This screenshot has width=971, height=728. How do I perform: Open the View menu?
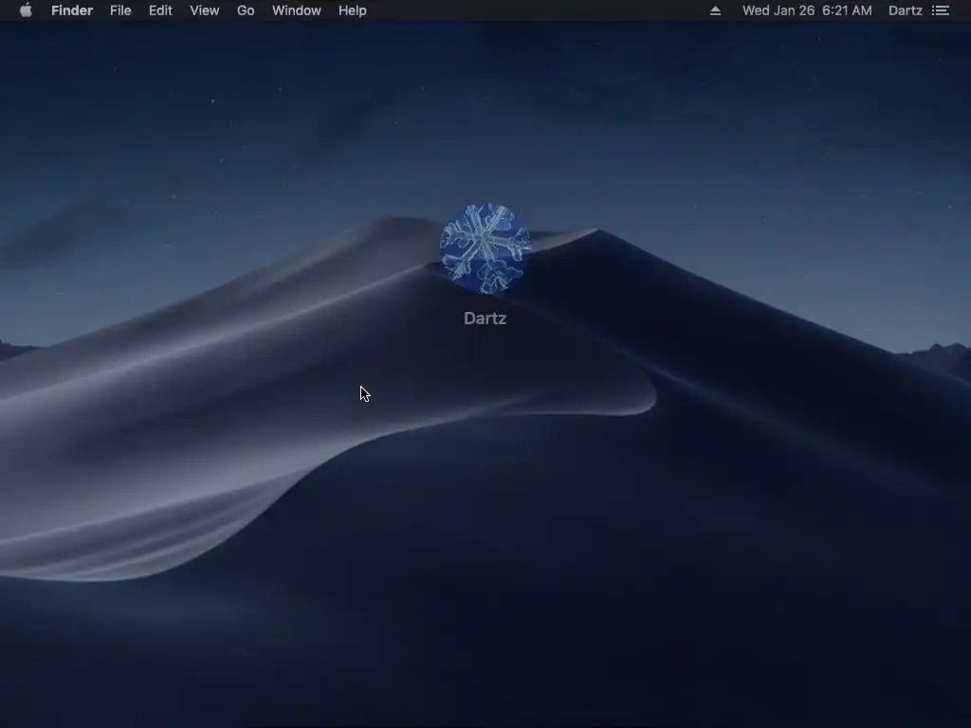tap(205, 10)
